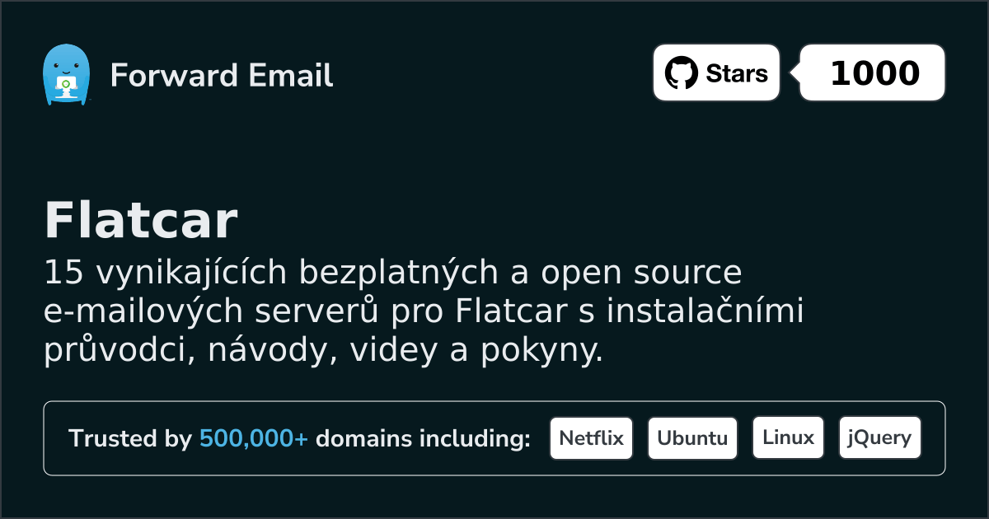Click the laptop held by the mascot
The image size is (989, 519).
tap(65, 84)
